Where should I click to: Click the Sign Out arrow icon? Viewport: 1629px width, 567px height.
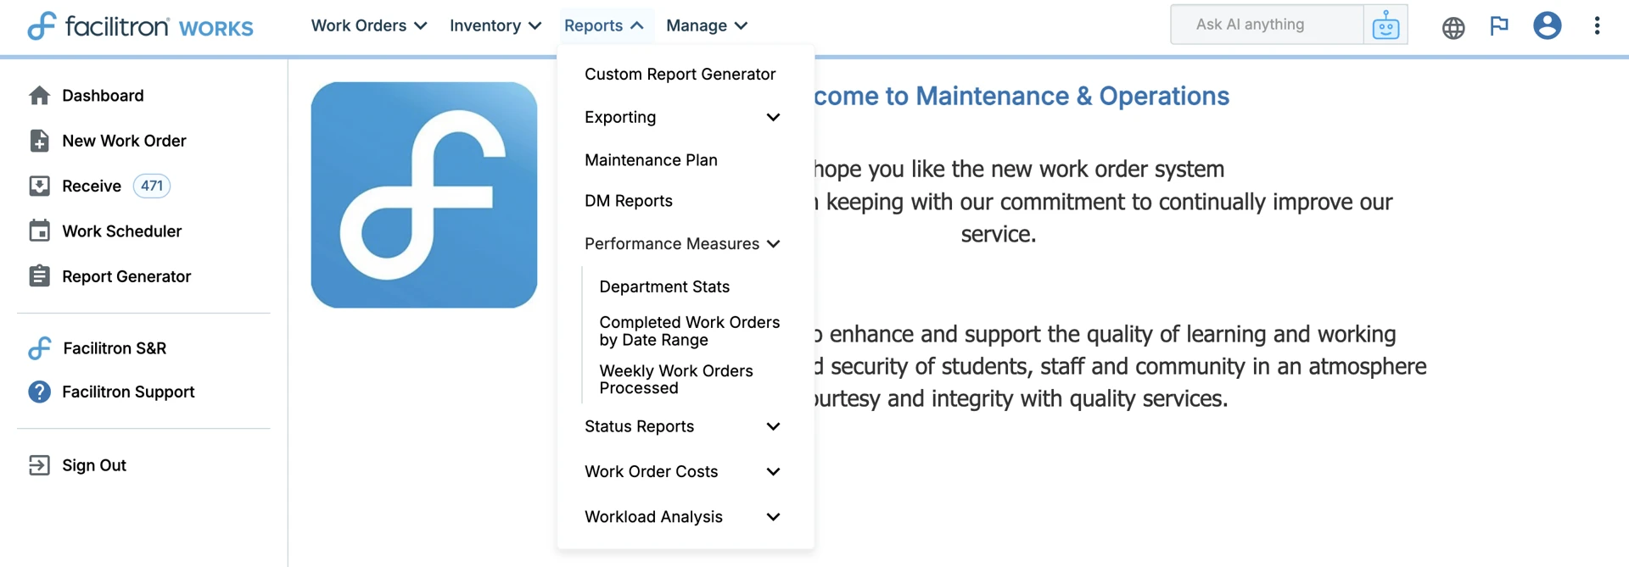(x=39, y=465)
